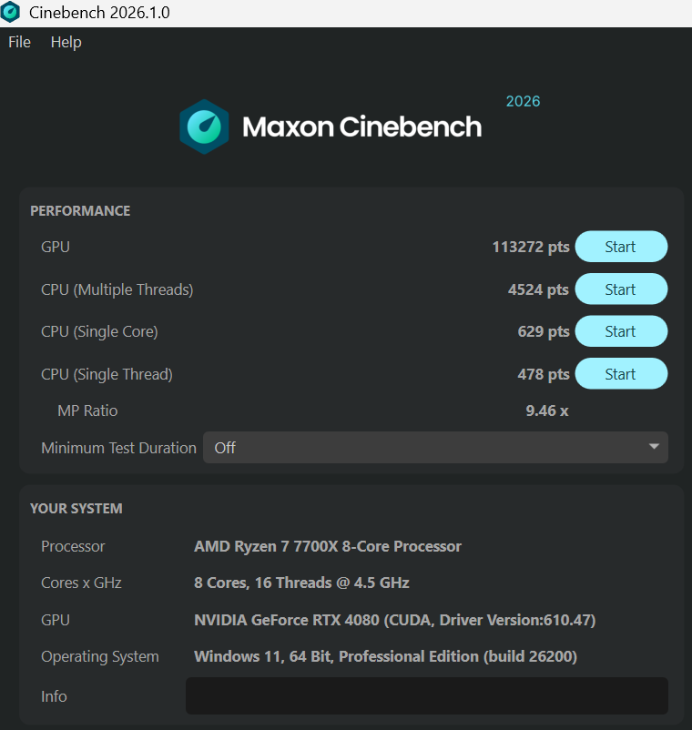Select the 113272 pts GPU score
692x730 pixels.
point(531,247)
